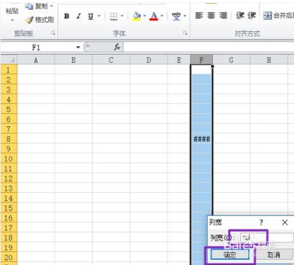Apply cell borders icon
The image size is (294, 265).
point(114,16)
